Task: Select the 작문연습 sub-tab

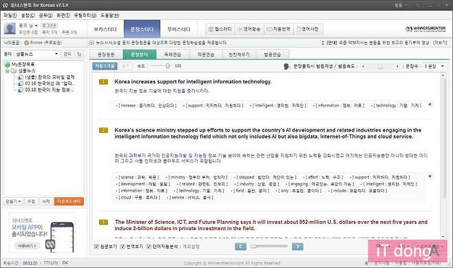Action: pos(206,54)
